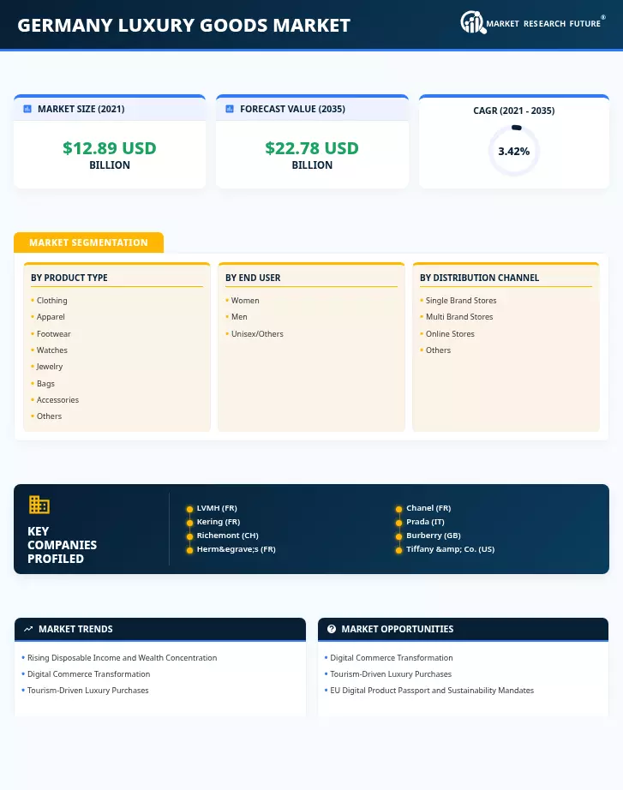Click the Burberry (GB) company entry

click(434, 535)
